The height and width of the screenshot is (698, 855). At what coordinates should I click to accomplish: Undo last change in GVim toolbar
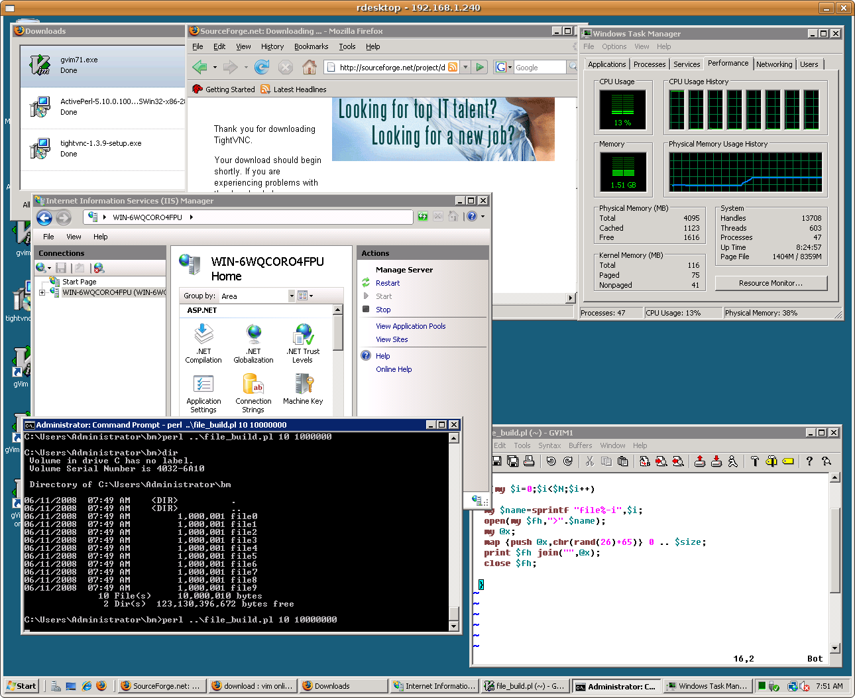coord(551,461)
